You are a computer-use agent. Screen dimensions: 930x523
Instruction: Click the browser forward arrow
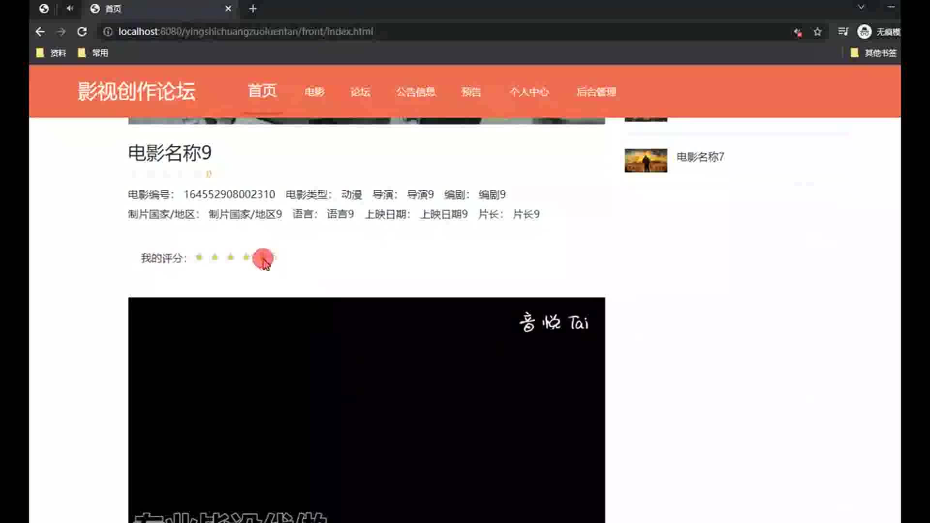[x=61, y=31]
